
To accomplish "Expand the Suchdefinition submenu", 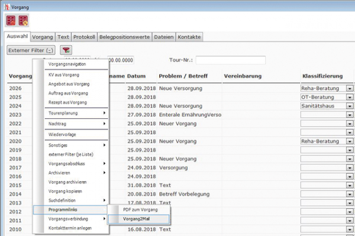I will (76, 201).
